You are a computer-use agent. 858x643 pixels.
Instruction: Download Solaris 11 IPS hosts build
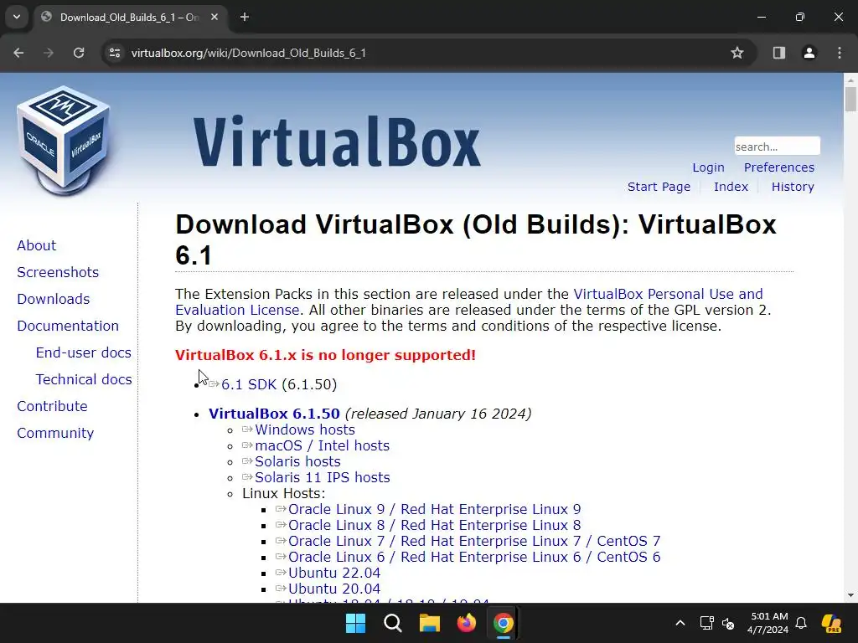click(x=323, y=477)
